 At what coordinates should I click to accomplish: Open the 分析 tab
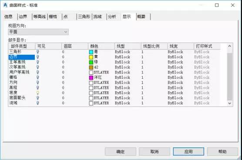[x=112, y=17]
